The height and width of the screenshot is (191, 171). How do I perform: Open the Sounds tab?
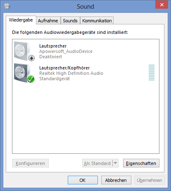[x=70, y=21]
